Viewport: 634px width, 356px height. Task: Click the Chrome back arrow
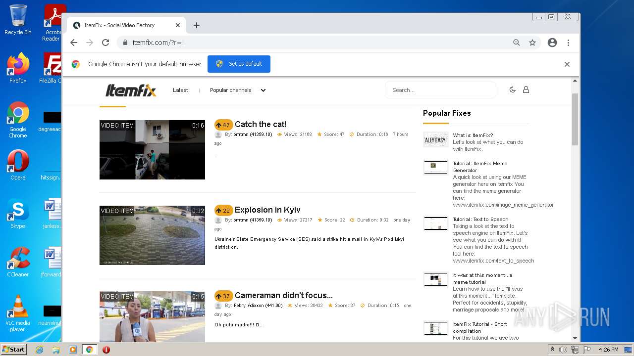point(74,43)
